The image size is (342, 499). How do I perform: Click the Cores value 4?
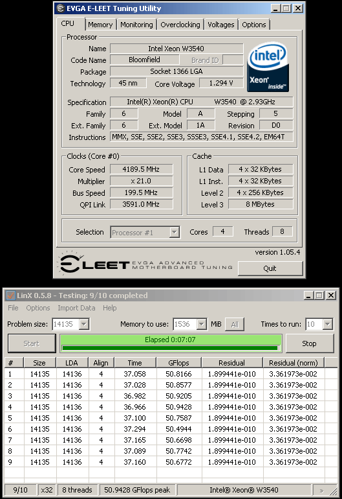click(222, 232)
